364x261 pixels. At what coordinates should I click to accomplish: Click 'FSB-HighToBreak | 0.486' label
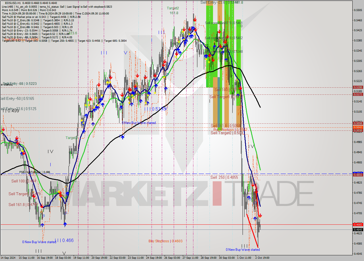pos(35,172)
